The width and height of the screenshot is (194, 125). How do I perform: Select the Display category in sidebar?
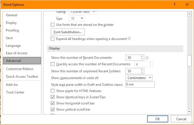(x=22, y=23)
